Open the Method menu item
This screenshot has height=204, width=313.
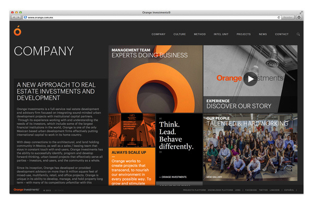tap(200, 34)
